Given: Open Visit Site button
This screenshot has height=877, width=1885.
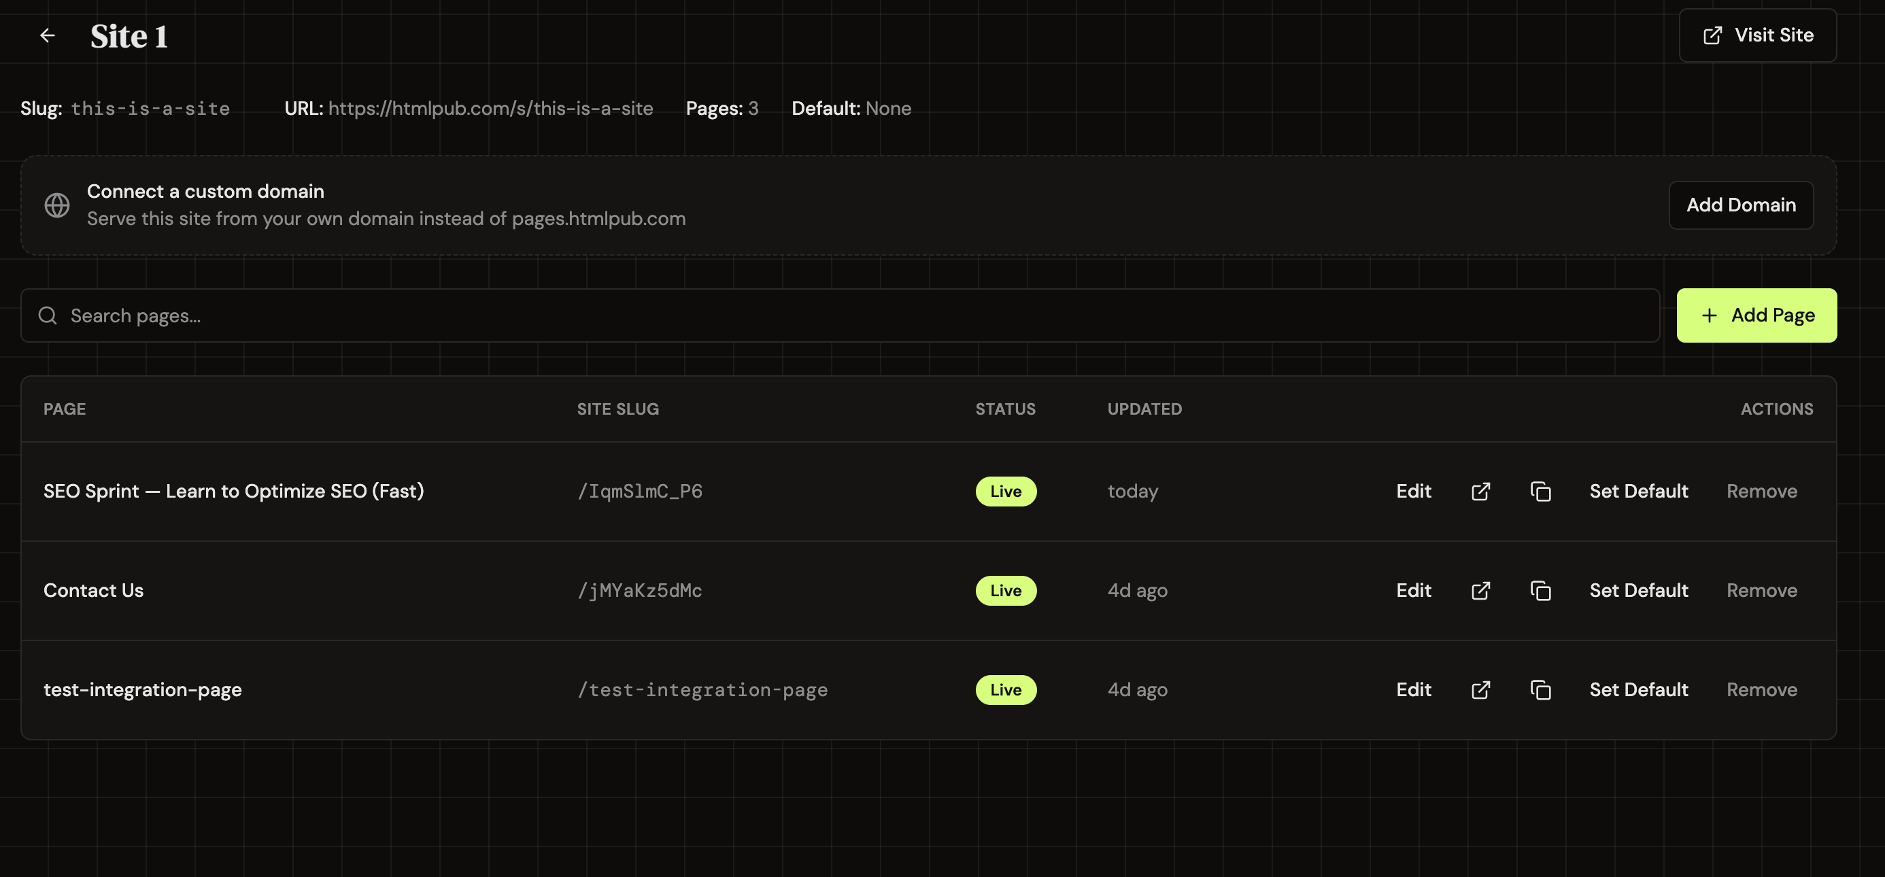Looking at the screenshot, I should pos(1758,35).
